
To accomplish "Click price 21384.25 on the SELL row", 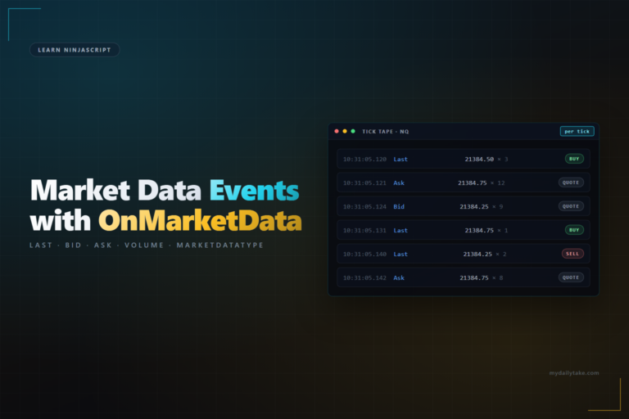I will click(477, 254).
